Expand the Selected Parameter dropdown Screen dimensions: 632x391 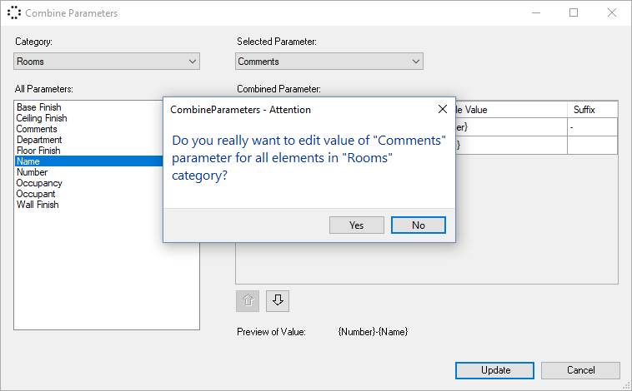[329, 62]
